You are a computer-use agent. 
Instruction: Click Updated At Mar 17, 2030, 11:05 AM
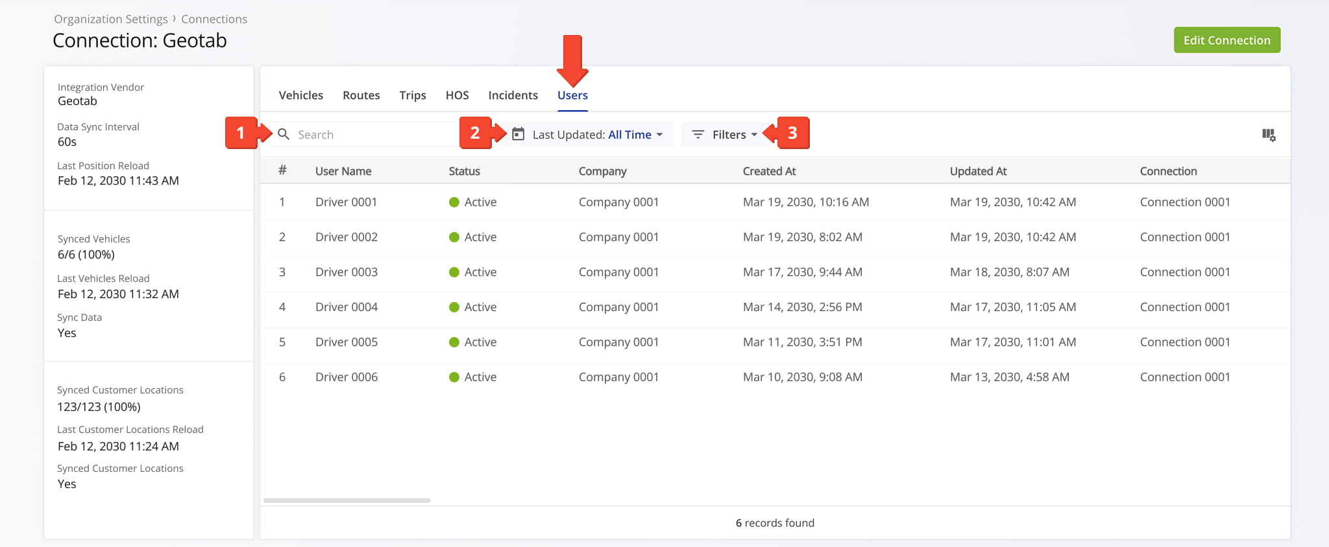pyautogui.click(x=1013, y=307)
